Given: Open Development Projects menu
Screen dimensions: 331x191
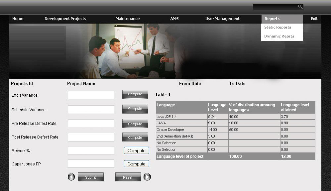Looking at the screenshot, I should (x=65, y=19).
